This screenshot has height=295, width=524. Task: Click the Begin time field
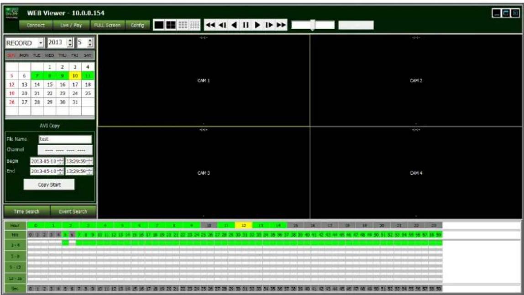click(79, 161)
